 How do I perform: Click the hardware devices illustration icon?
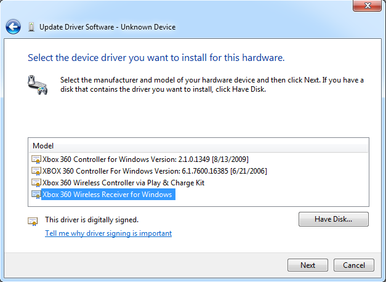[38, 85]
